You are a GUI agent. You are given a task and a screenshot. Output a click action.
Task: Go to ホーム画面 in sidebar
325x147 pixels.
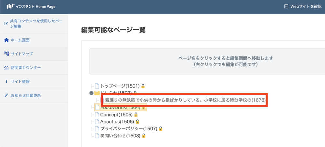[20, 40]
